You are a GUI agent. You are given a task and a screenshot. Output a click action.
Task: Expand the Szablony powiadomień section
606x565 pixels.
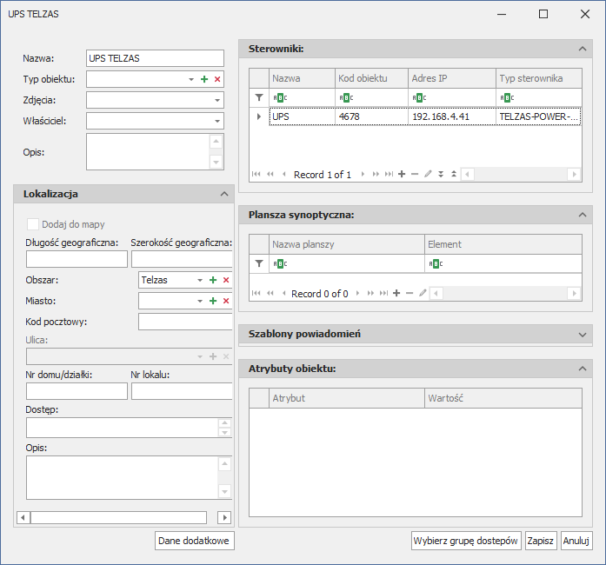click(x=583, y=335)
